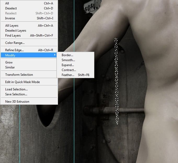This screenshot has width=178, height=163.
Task: Choose Grow from the Select menu
Action: point(28,62)
